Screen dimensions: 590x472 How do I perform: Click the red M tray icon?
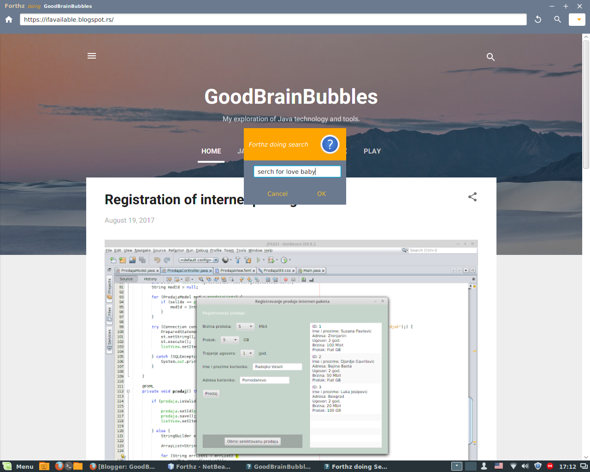click(550, 466)
